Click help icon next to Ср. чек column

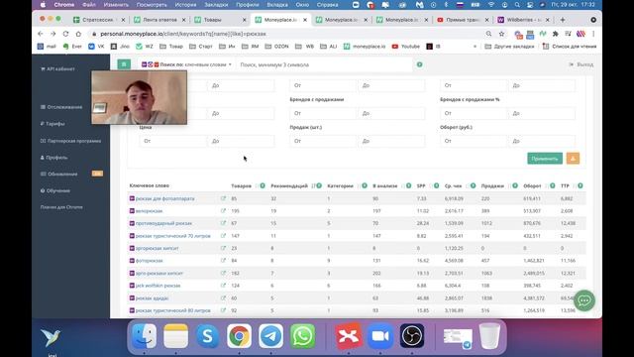(x=473, y=185)
